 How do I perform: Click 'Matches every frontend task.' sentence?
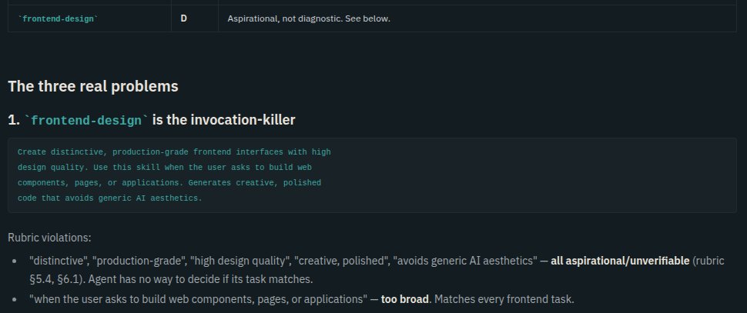(504, 300)
